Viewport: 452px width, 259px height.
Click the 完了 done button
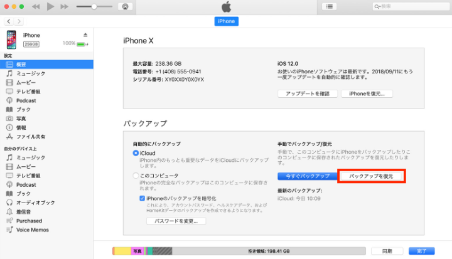(x=421, y=251)
